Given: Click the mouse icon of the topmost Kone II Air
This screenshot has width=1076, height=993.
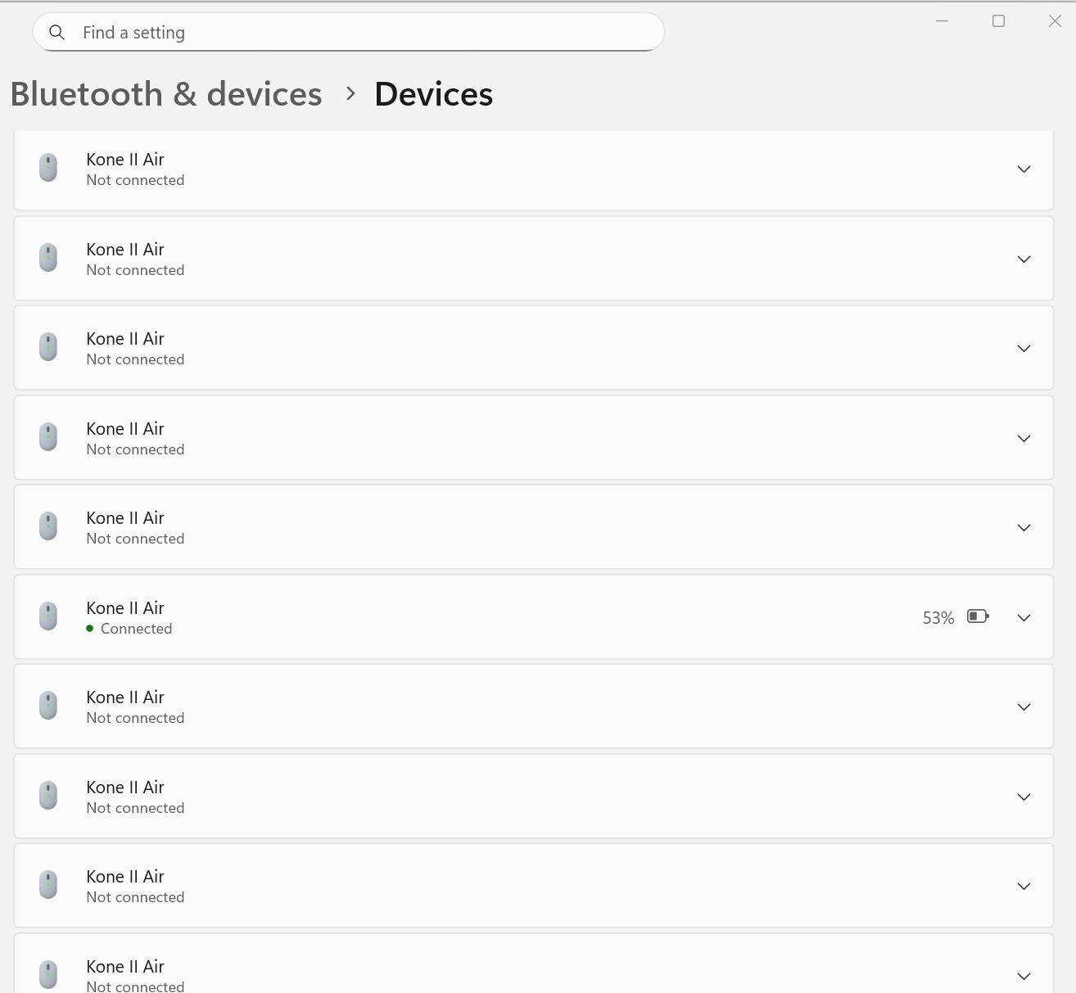Looking at the screenshot, I should tap(48, 168).
